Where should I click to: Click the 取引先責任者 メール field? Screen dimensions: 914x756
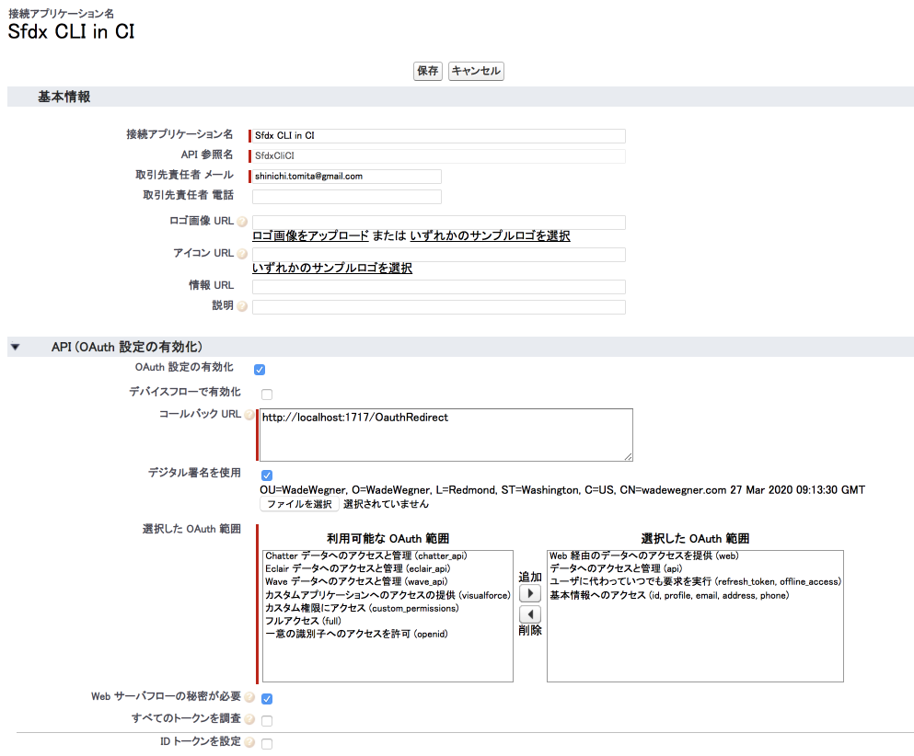tap(346, 177)
